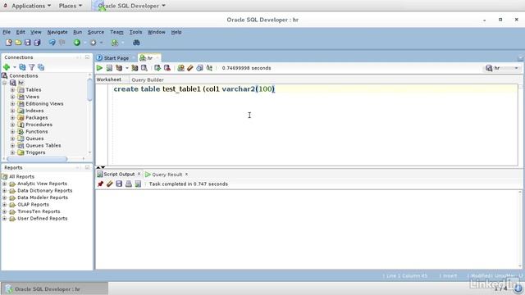
Task: Click the green plus New Connection icon
Action: (7, 67)
